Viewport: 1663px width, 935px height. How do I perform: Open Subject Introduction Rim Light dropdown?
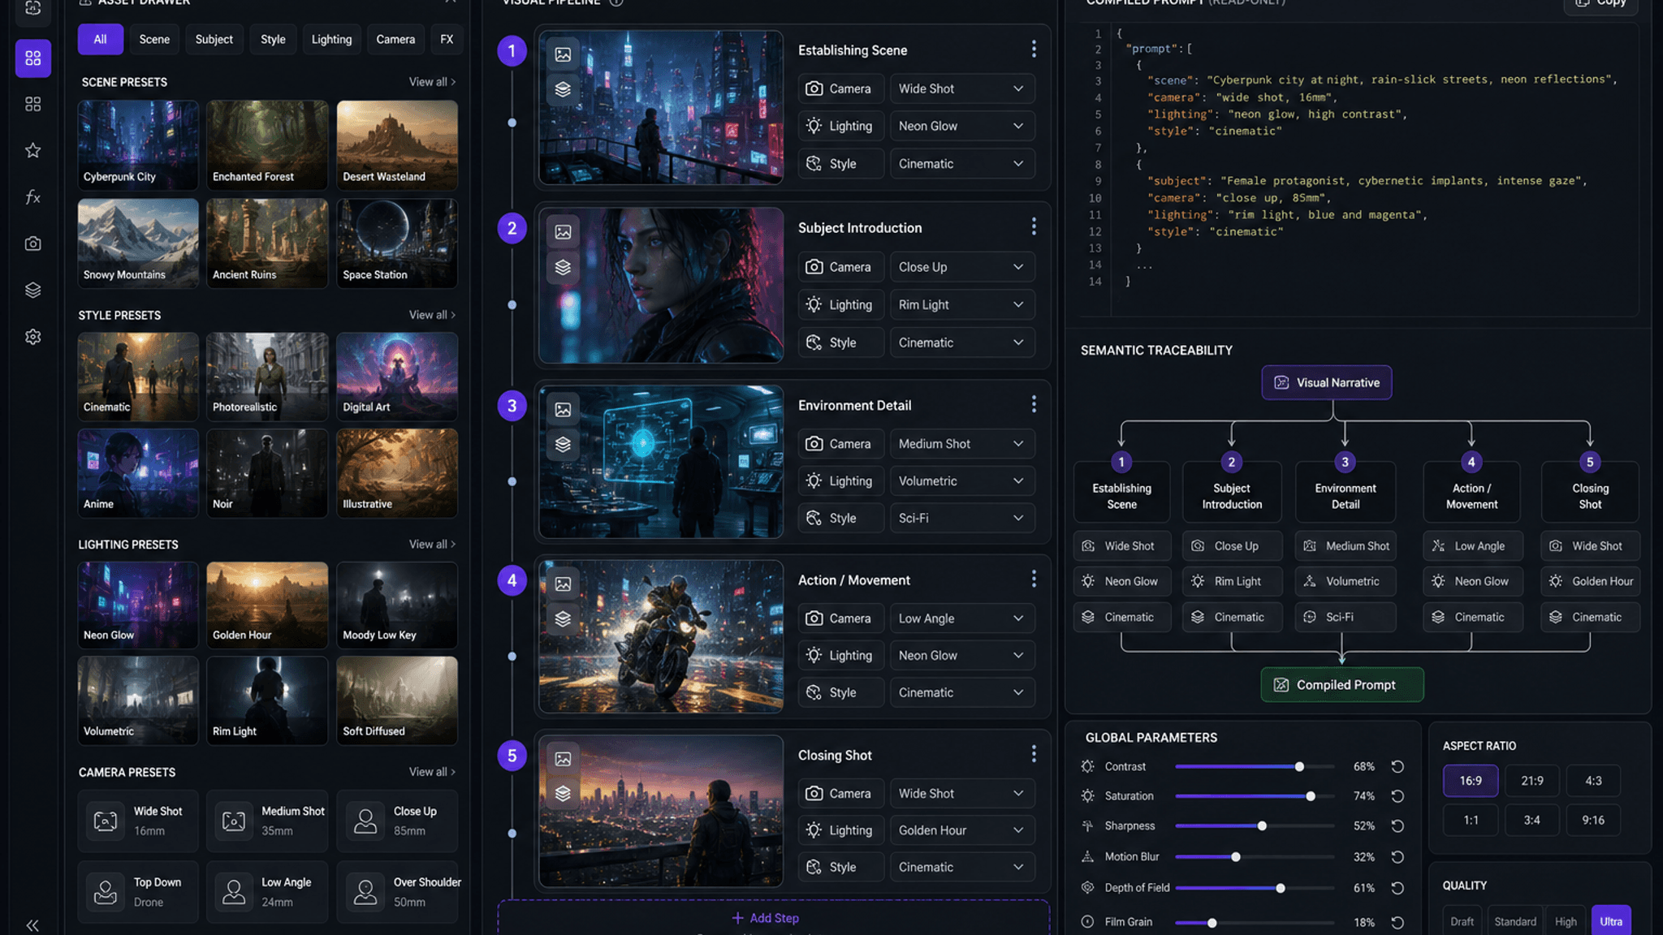962,304
